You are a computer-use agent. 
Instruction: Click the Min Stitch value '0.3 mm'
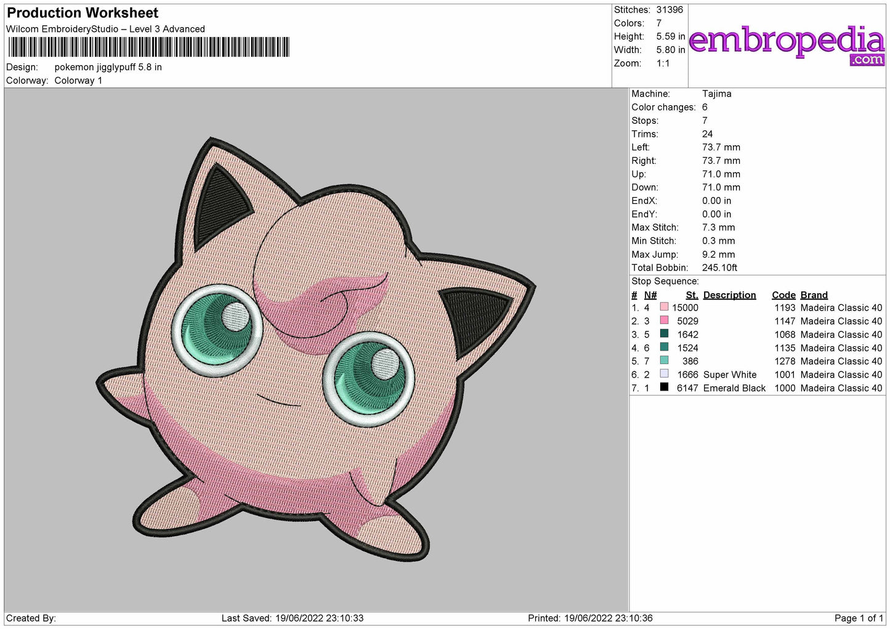718,241
